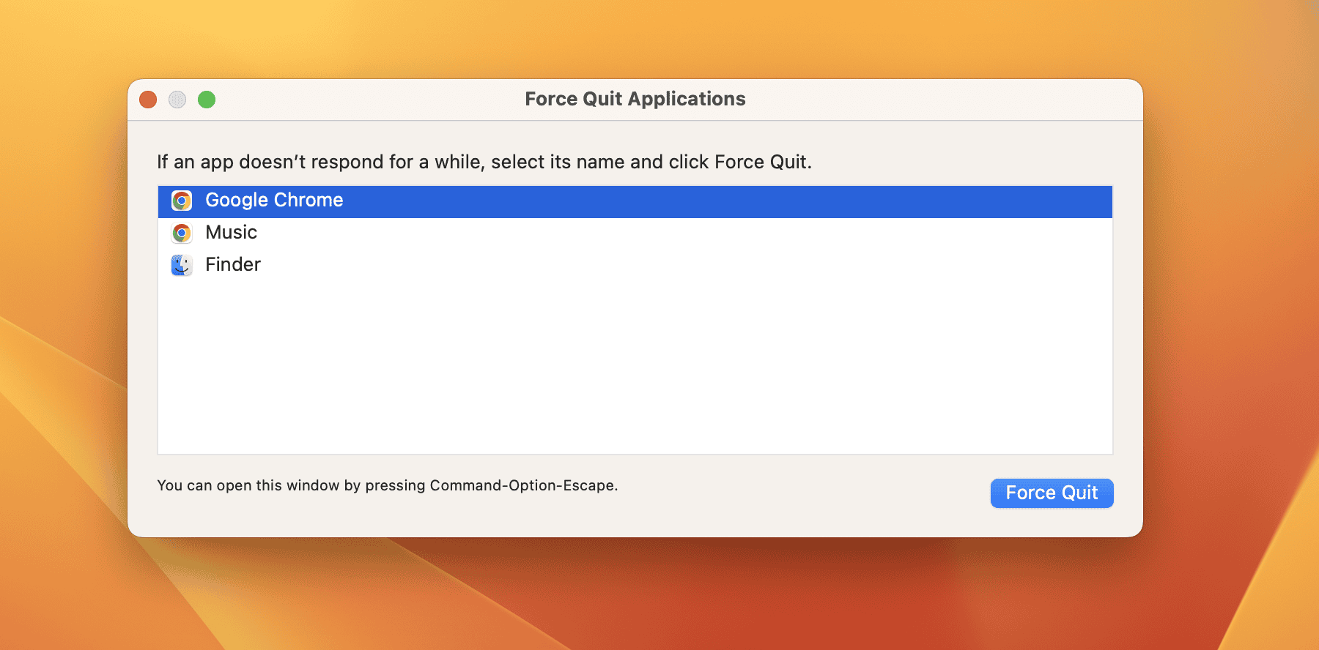Click the green zoom window button
1319x650 pixels.
(207, 100)
